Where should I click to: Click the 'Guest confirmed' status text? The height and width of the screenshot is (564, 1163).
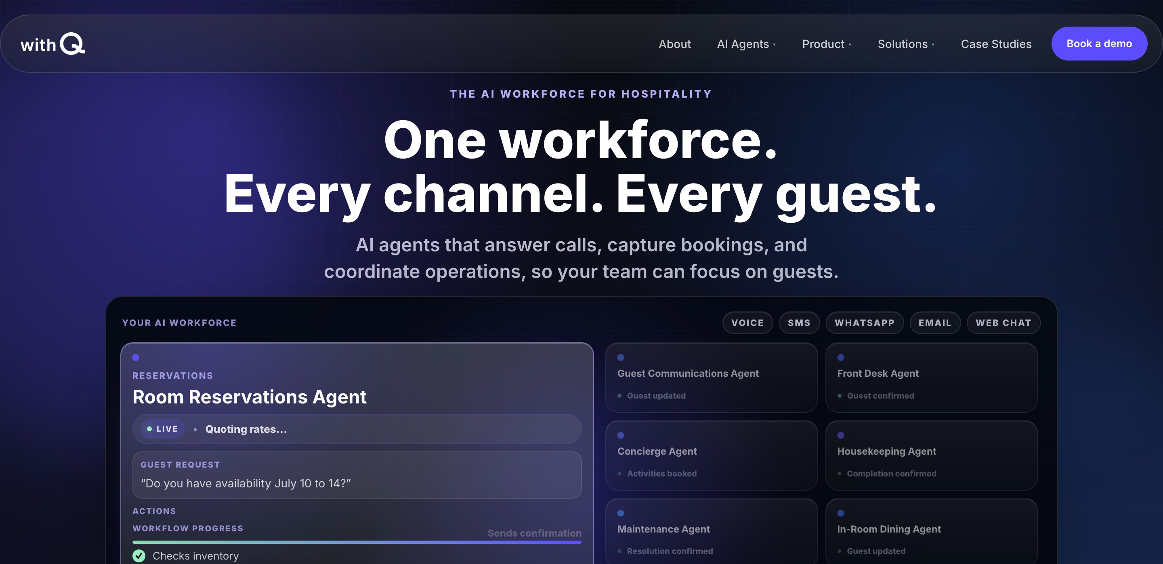click(880, 396)
